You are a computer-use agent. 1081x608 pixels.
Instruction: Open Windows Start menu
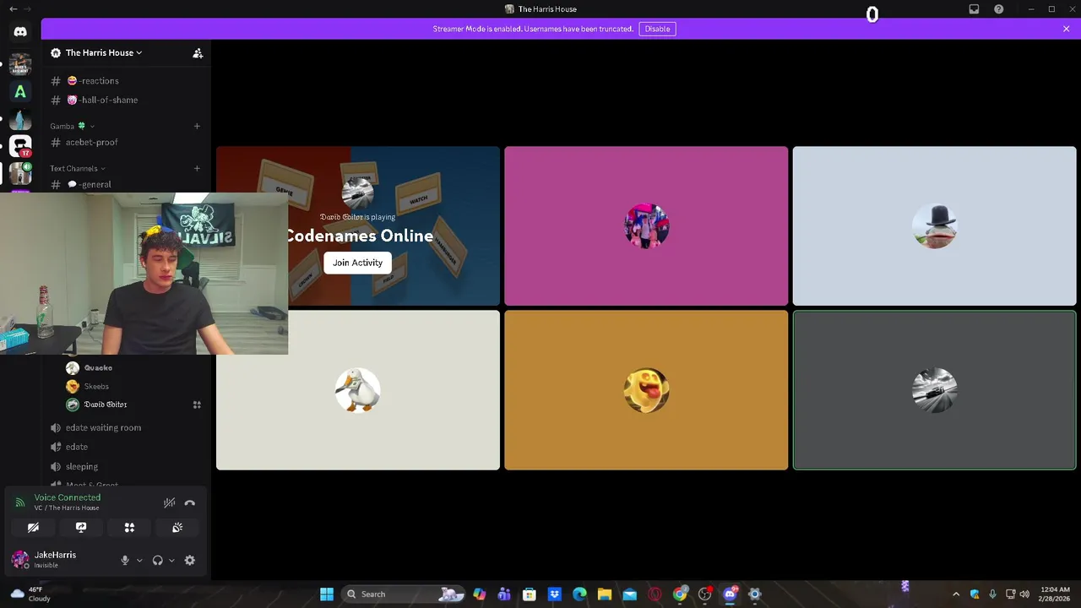tap(327, 594)
